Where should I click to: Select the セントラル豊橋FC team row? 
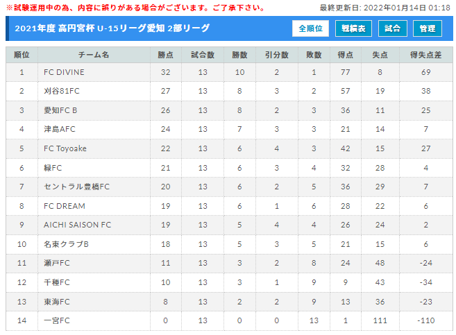coord(230,187)
